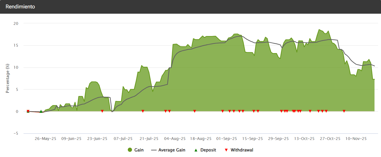The height and width of the screenshot is (157, 381).
Task: Click the highest Gain peak in late October
Action: click(x=319, y=30)
